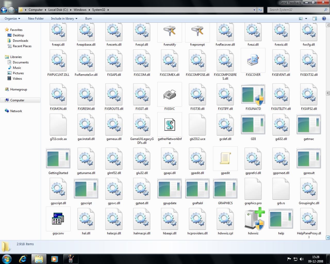Click inside the Search System32 box
330x264 pixels.
tap(296, 10)
